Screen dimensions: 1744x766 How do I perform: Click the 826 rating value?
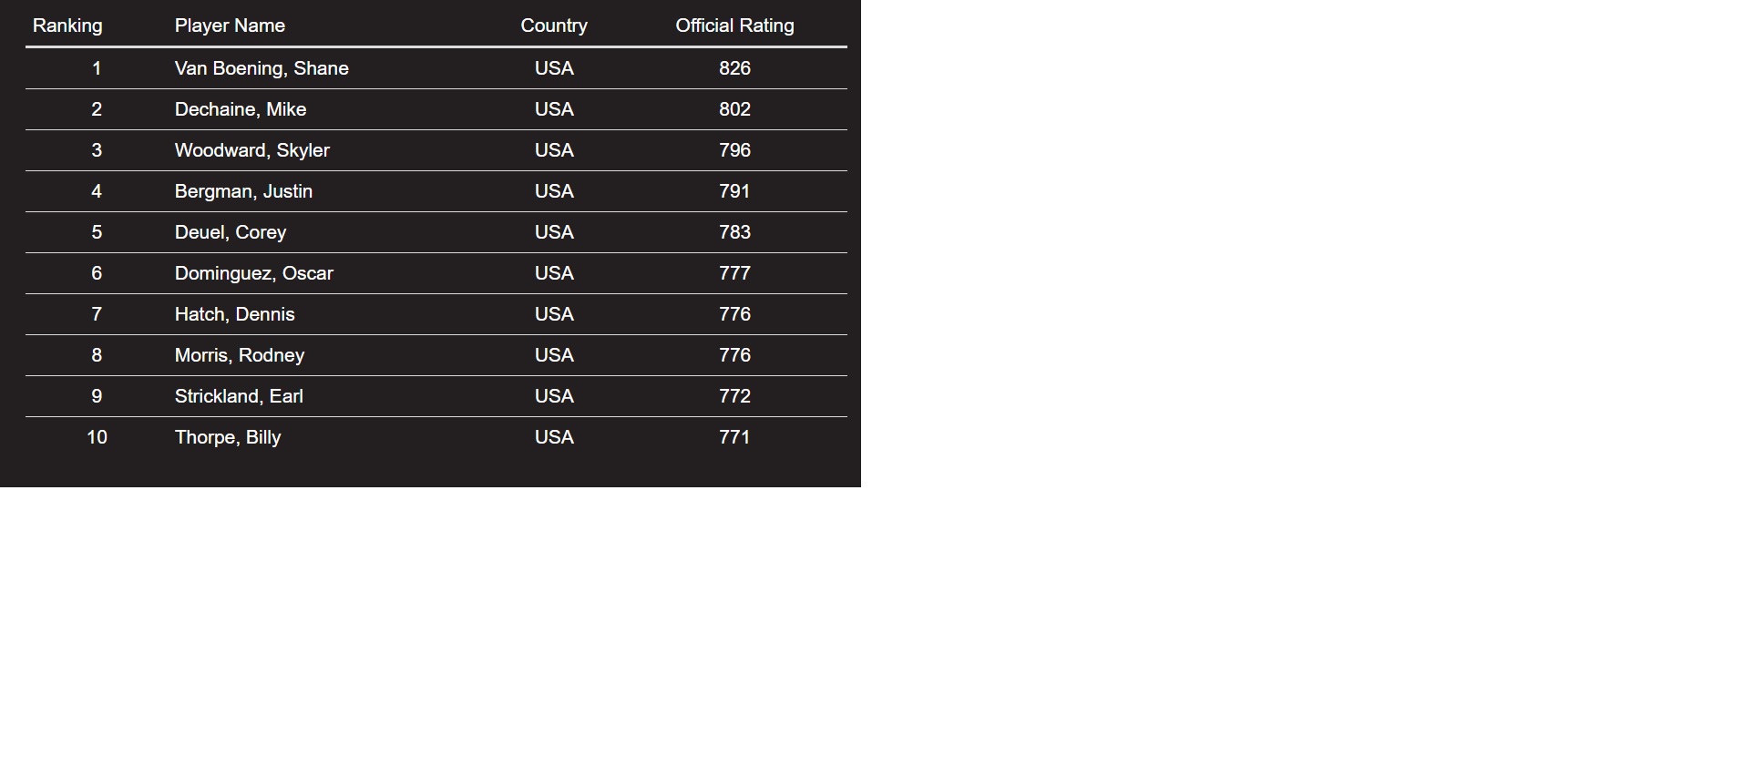(734, 68)
